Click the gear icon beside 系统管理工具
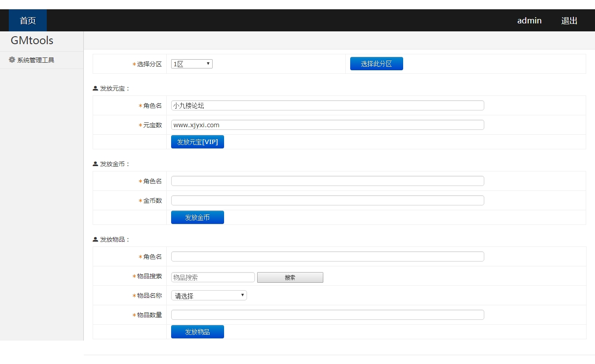595x364 pixels. [x=12, y=60]
